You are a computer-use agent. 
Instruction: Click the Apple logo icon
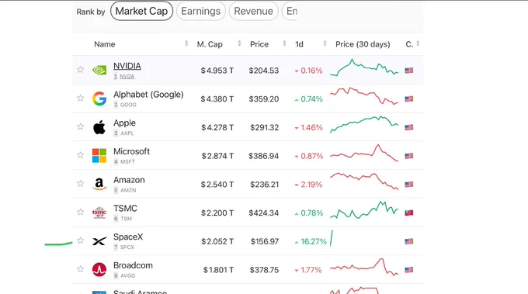coord(99,127)
